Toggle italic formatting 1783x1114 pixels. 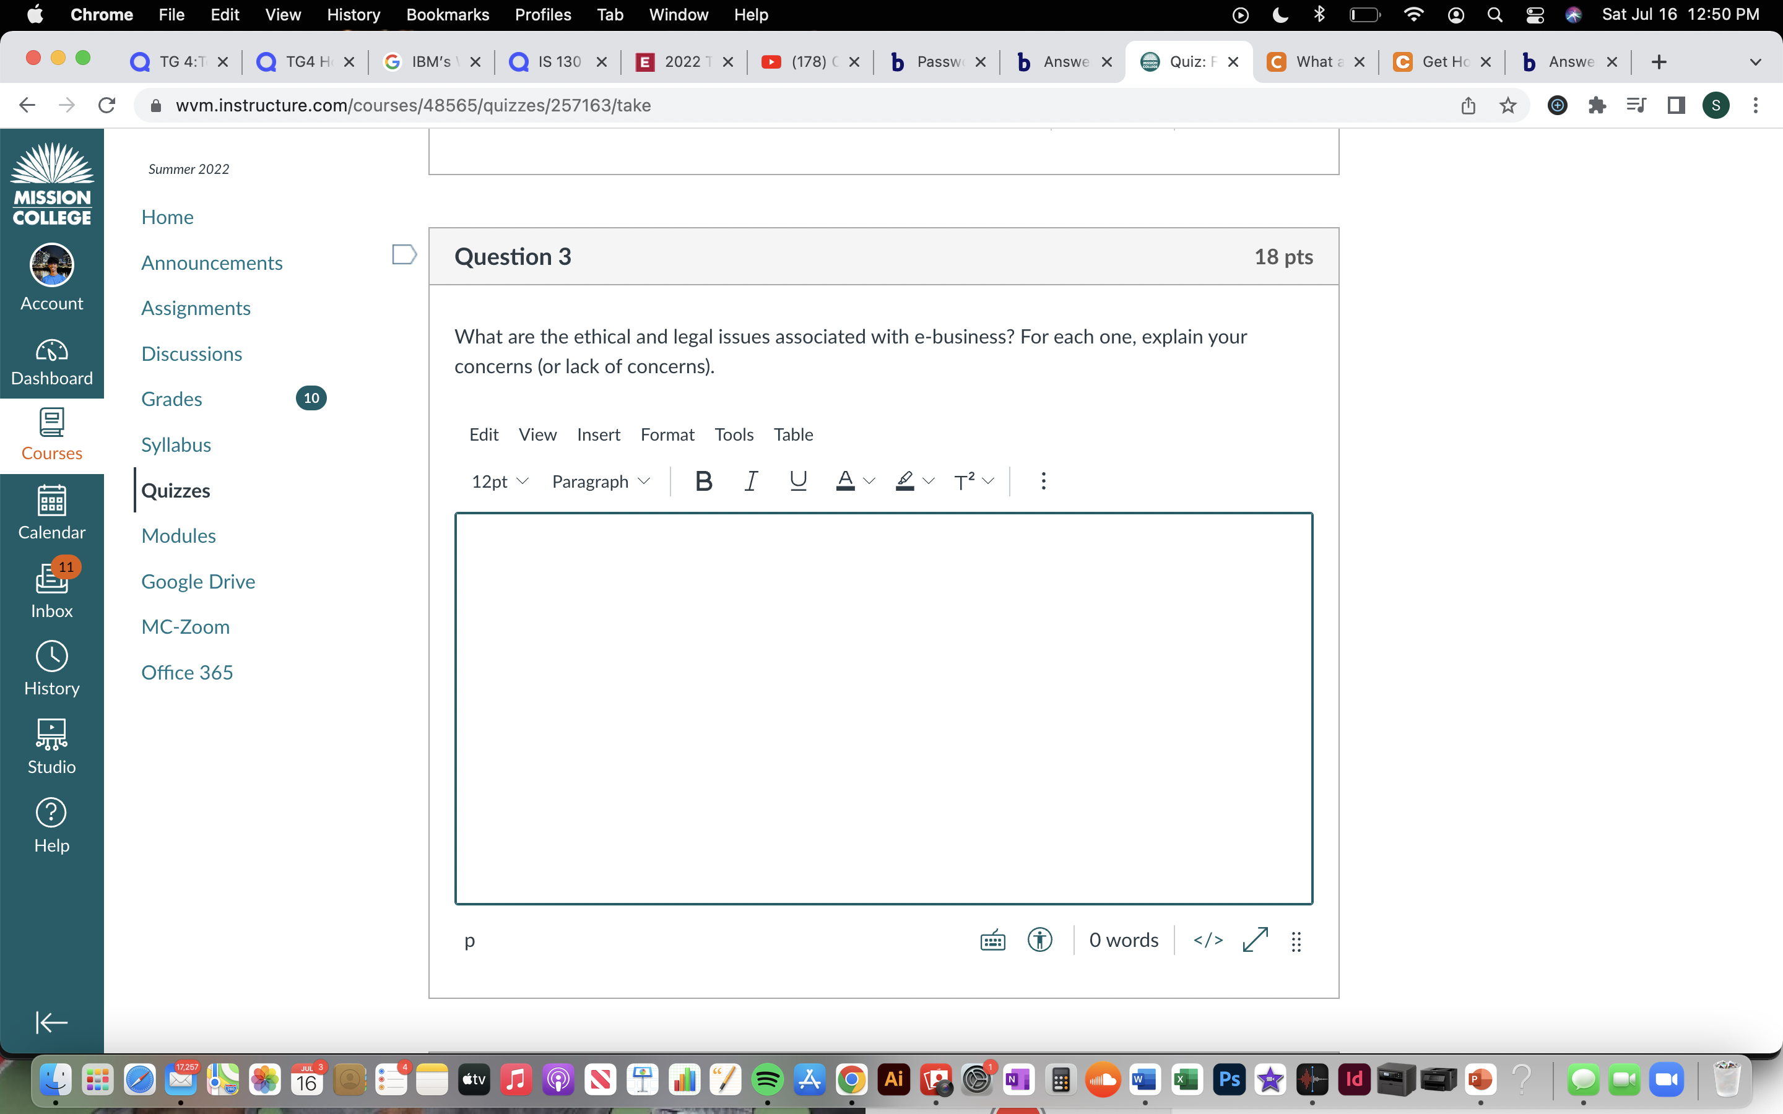pyautogui.click(x=751, y=480)
